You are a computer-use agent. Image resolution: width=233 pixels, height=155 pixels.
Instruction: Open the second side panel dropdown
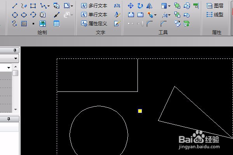pyautogui.click(x=9, y=68)
